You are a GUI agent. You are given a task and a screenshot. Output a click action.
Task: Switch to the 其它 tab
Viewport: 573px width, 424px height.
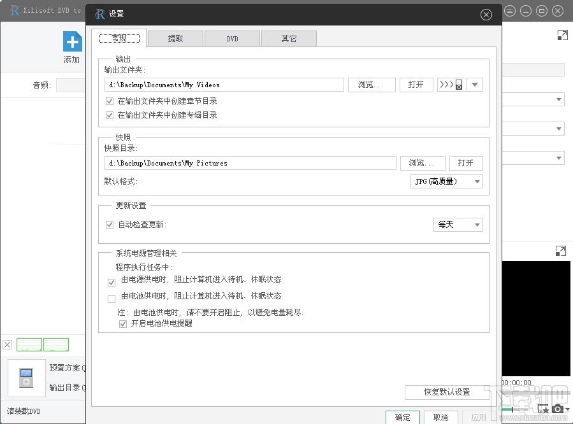pyautogui.click(x=289, y=39)
